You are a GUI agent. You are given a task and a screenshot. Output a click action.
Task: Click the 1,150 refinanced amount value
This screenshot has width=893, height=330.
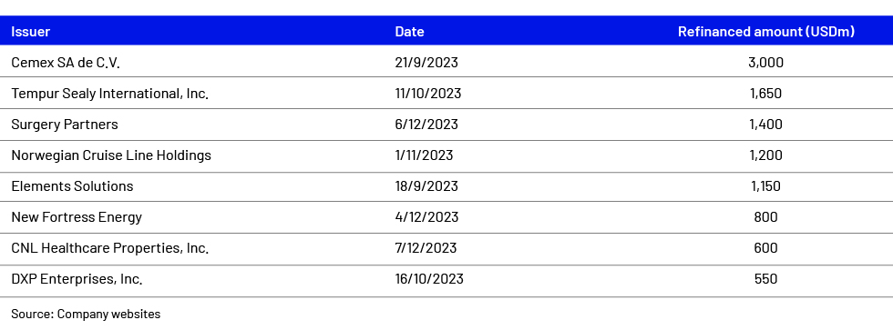pyautogui.click(x=766, y=186)
